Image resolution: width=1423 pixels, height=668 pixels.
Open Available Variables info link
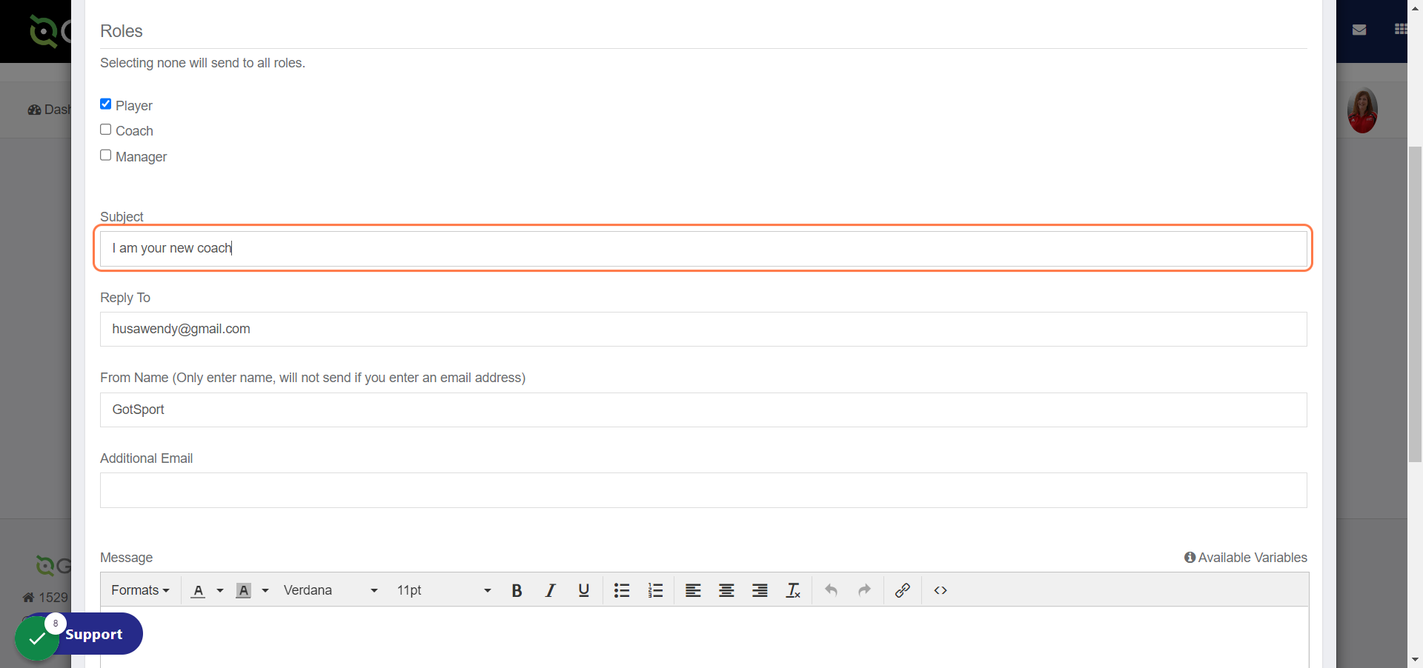click(x=1246, y=558)
